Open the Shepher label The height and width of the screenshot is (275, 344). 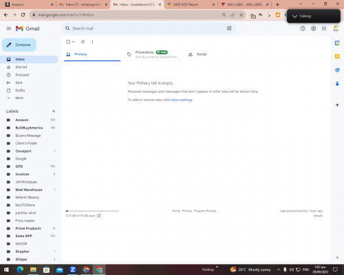point(22,252)
